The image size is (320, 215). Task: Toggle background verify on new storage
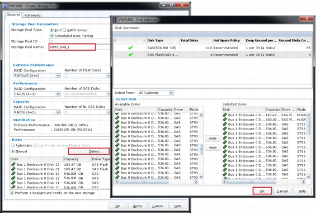coord(12,193)
